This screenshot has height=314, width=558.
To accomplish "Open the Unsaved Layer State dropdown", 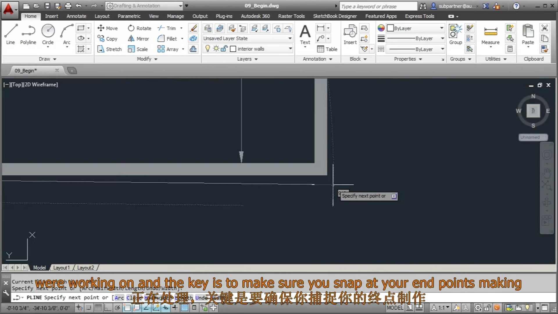I will [x=289, y=38].
